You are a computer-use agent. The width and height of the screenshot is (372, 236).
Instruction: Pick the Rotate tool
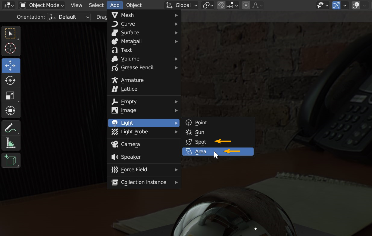(11, 80)
